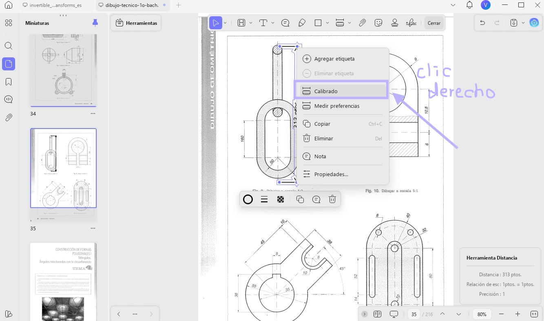544x321 pixels.
Task: Select the text highlight tool
Action: pos(241,23)
